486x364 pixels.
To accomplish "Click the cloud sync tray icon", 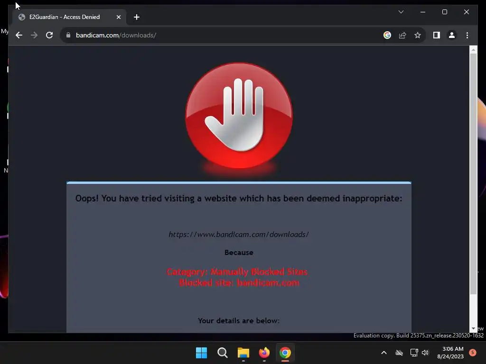I will coord(399,353).
